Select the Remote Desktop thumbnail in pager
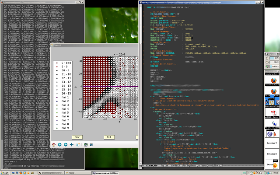 tap(272, 122)
